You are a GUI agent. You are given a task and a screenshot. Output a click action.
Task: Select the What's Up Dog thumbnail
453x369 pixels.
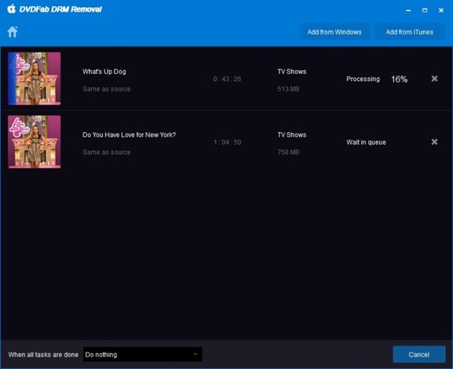(x=34, y=78)
